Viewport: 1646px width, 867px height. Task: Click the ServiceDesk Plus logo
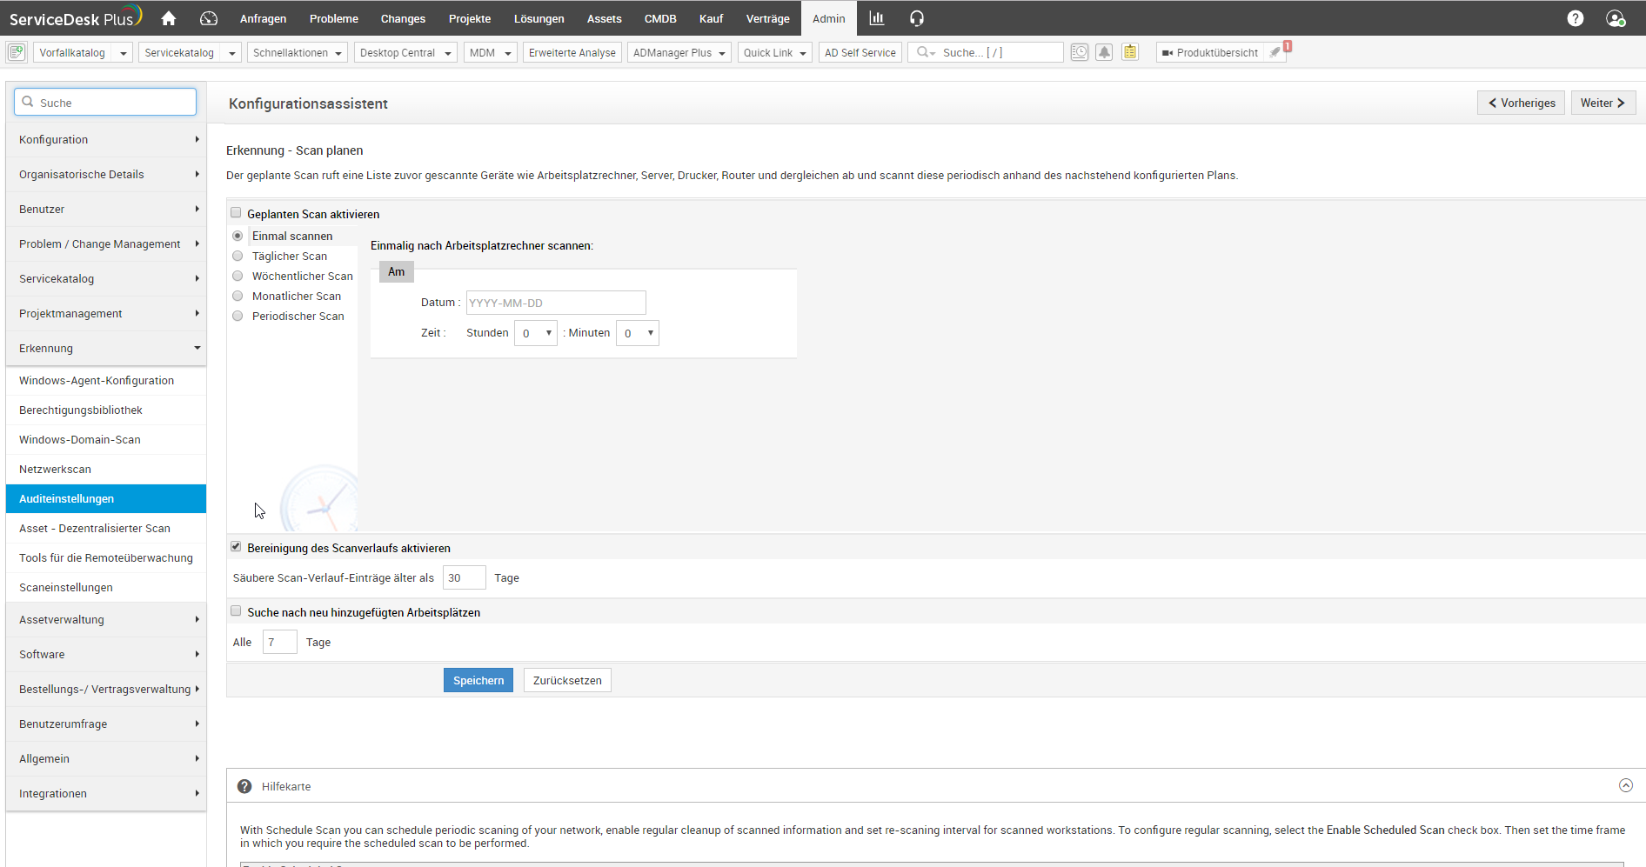(75, 18)
